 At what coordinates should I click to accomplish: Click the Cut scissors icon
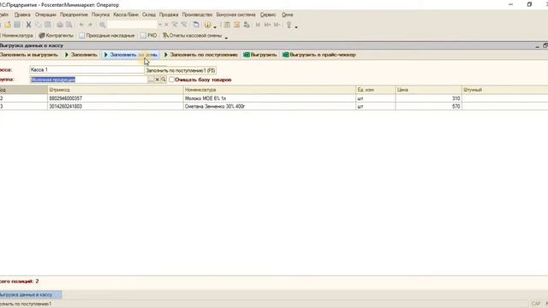(x=28, y=25)
